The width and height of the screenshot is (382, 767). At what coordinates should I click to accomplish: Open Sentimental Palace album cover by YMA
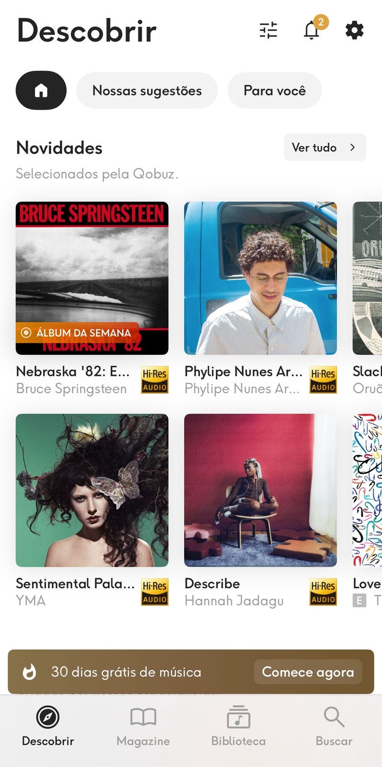click(92, 490)
